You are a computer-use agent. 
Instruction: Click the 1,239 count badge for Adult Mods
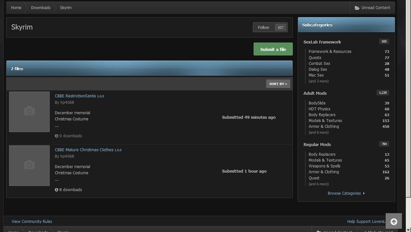tap(383, 93)
